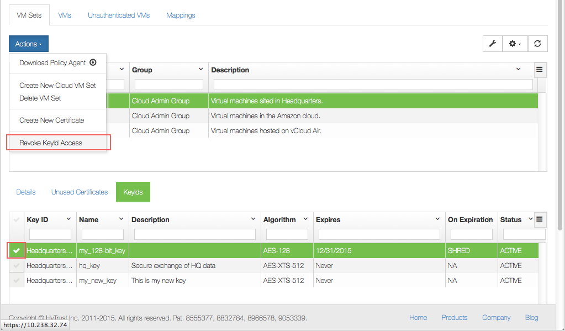This screenshot has width=565, height=331.
Task: Select the my_new_key row checkbox
Action: [x=16, y=280]
